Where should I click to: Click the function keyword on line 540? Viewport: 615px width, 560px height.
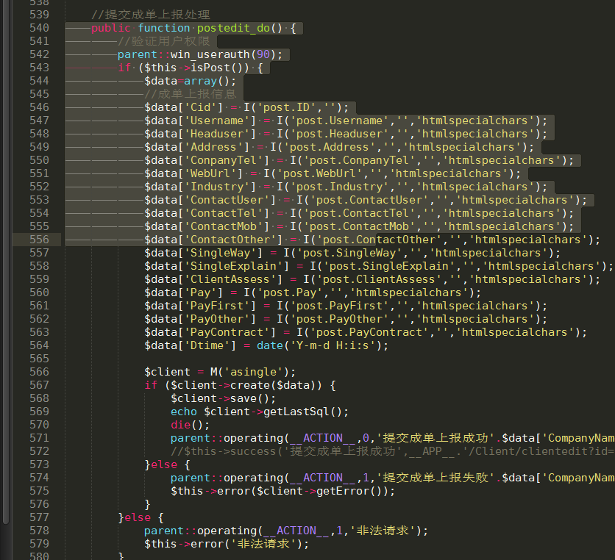(x=164, y=28)
